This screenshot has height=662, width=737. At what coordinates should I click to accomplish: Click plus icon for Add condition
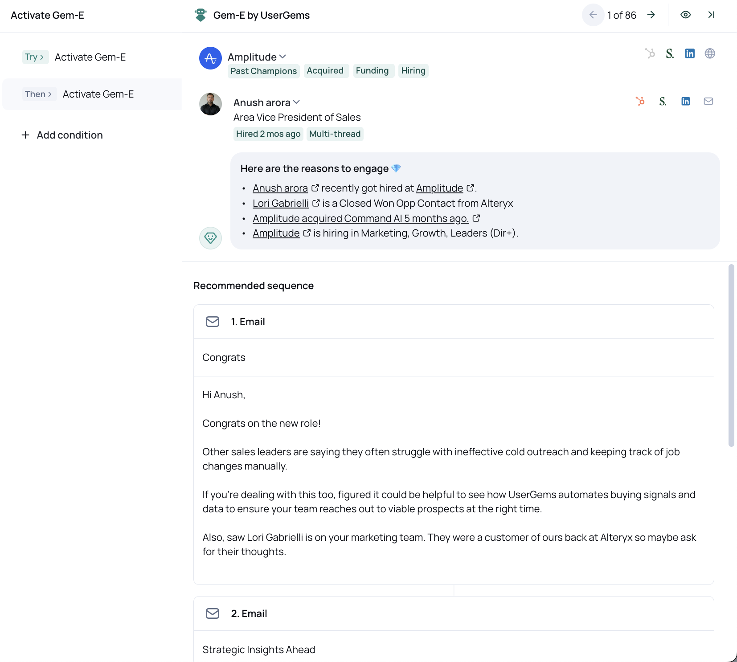[x=25, y=135]
